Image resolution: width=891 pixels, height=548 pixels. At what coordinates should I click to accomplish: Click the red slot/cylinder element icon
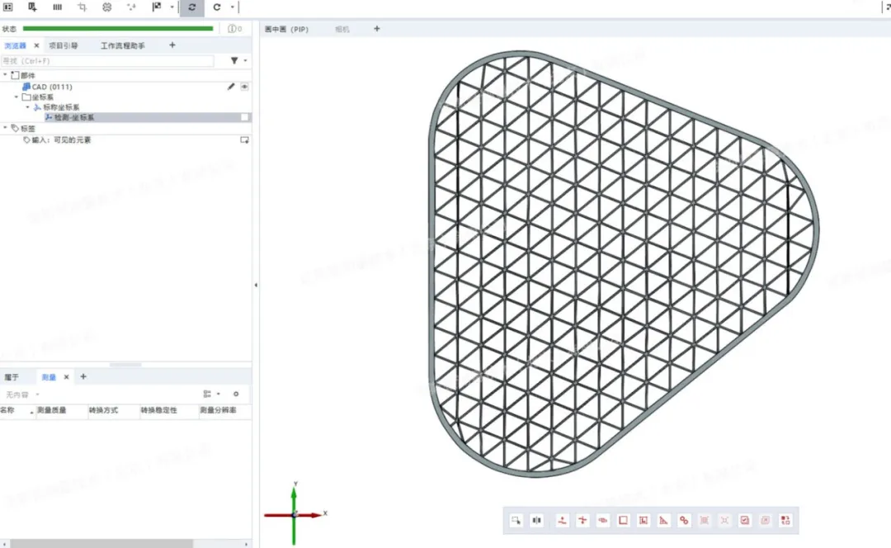pos(603,520)
